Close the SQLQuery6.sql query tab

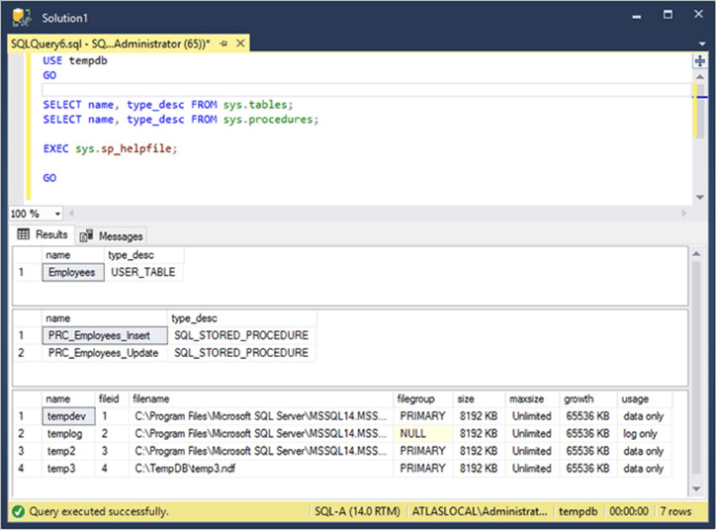[x=239, y=44]
